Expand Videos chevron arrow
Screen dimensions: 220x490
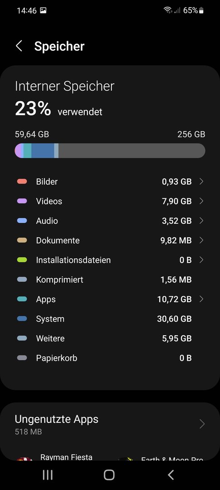tap(201, 201)
